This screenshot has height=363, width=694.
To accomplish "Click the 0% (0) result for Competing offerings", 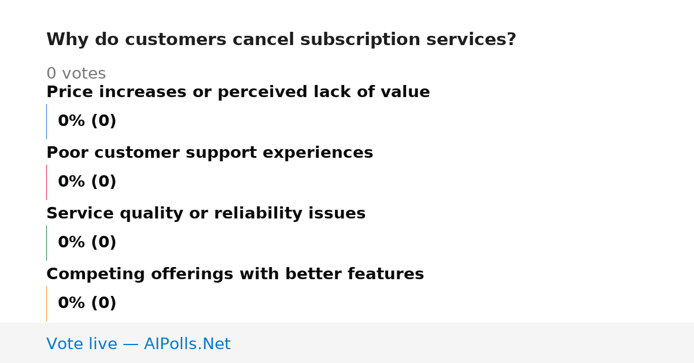I will pos(87,303).
